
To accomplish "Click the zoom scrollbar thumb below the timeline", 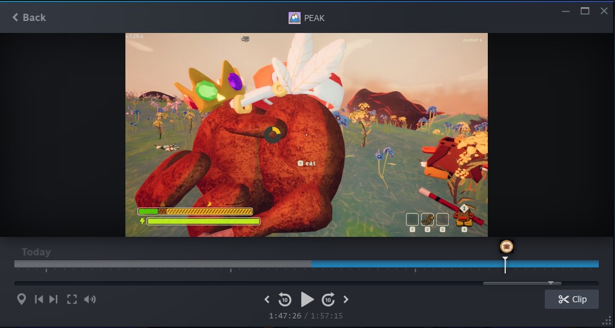I will click(x=522, y=283).
